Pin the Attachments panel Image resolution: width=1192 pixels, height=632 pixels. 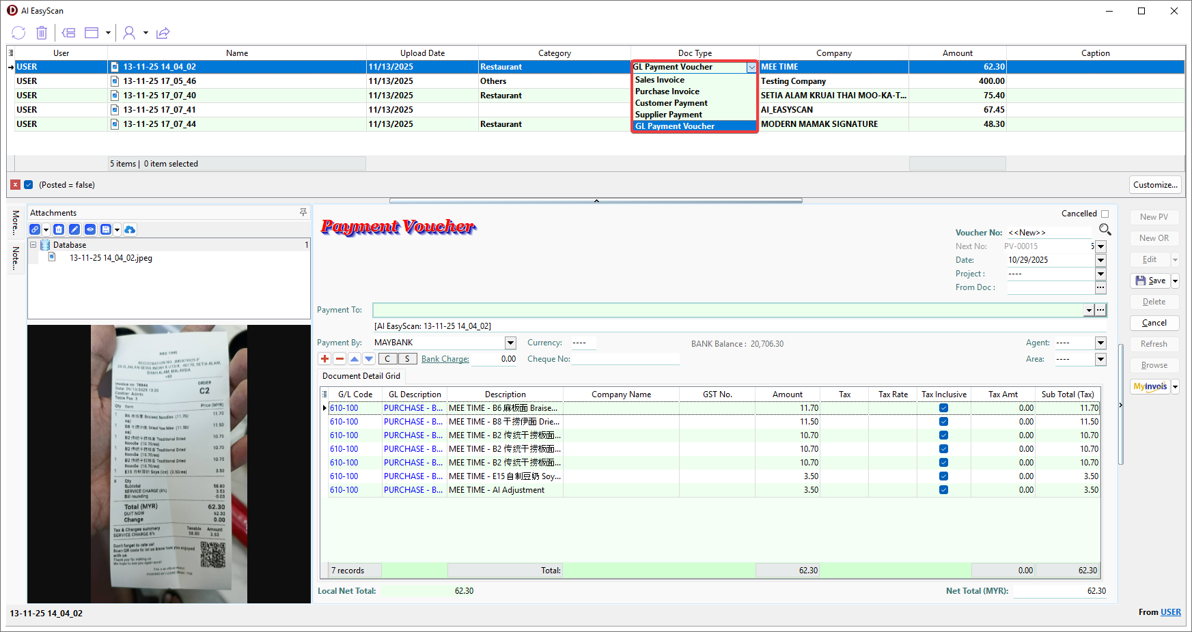tap(303, 213)
